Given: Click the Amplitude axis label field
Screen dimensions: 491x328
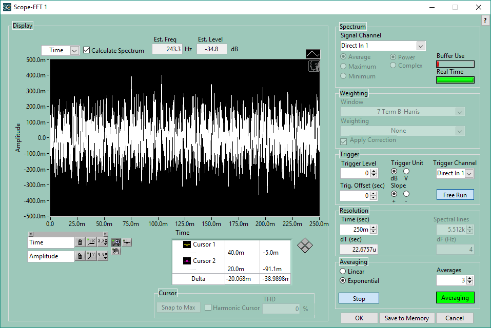Looking at the screenshot, I should click(51, 256).
